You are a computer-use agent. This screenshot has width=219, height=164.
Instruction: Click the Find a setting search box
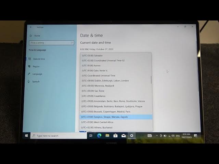(x=52, y=43)
